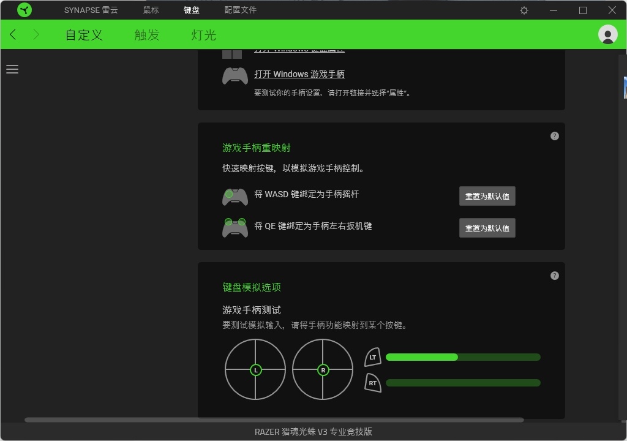The width and height of the screenshot is (627, 441).
Task: Click the RT trigger progress bar
Action: pos(463,383)
